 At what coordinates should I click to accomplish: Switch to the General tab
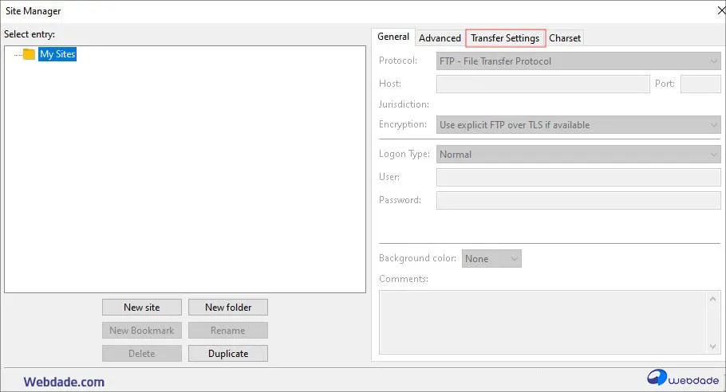point(393,37)
